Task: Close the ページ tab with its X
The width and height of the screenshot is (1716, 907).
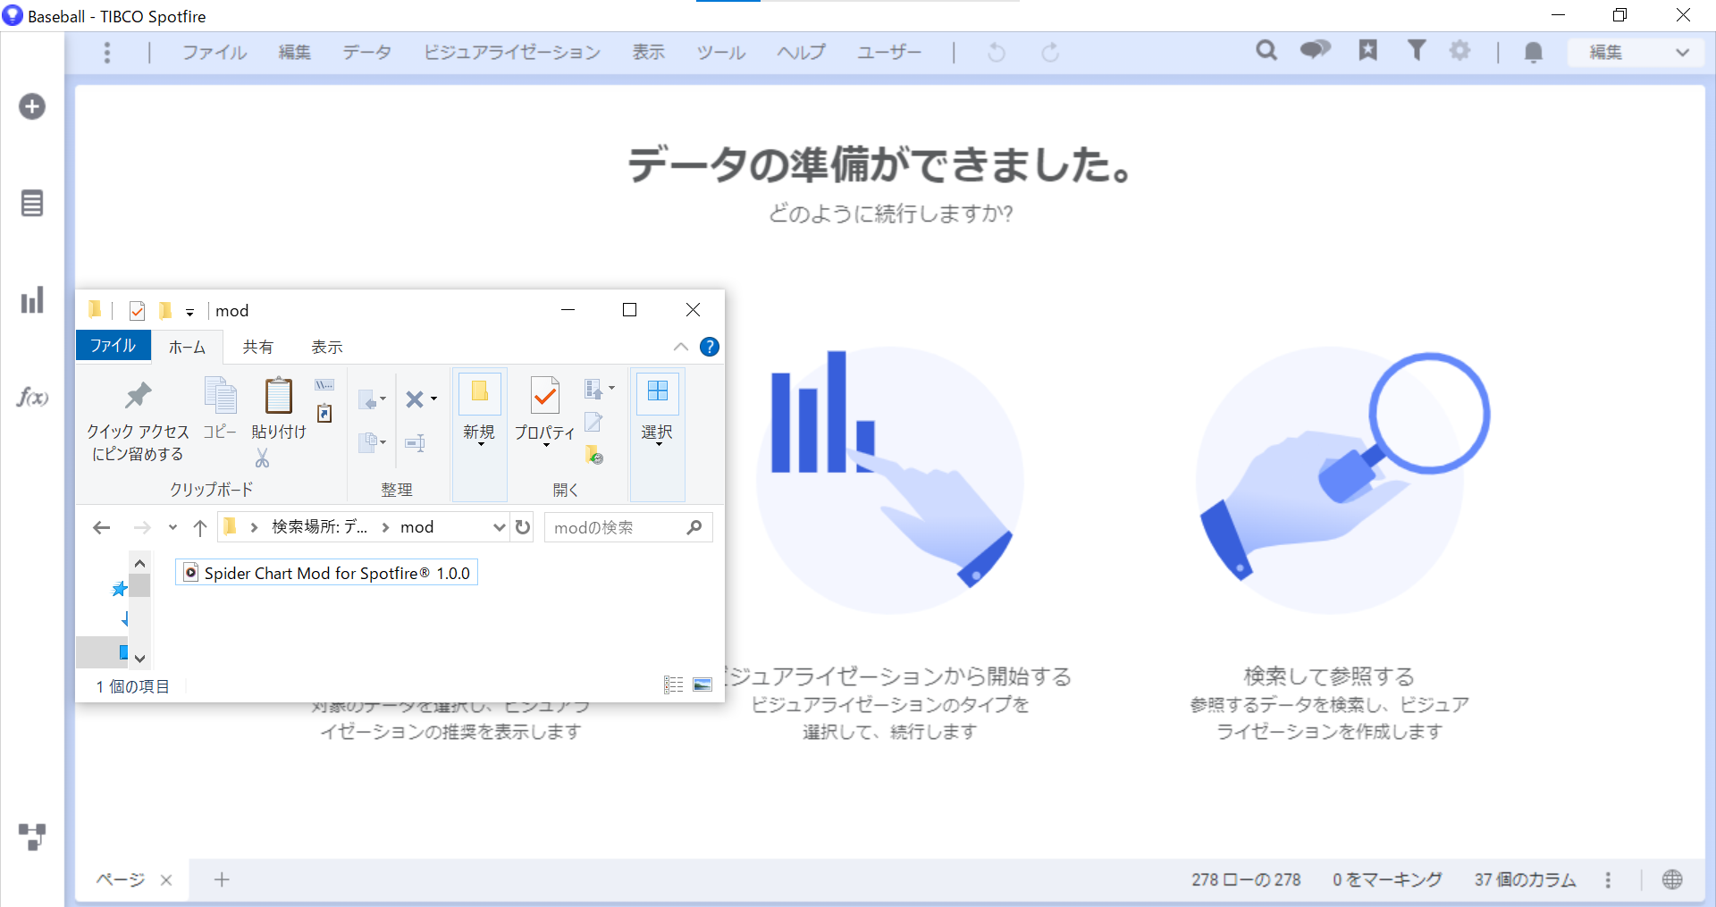Action: tap(166, 880)
